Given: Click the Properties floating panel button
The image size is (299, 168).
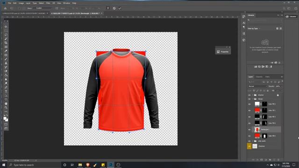Looking at the screenshot, I should pyautogui.click(x=223, y=52).
